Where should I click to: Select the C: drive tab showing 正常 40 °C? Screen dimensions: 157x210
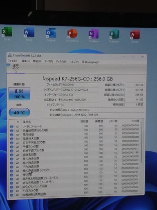(16, 68)
